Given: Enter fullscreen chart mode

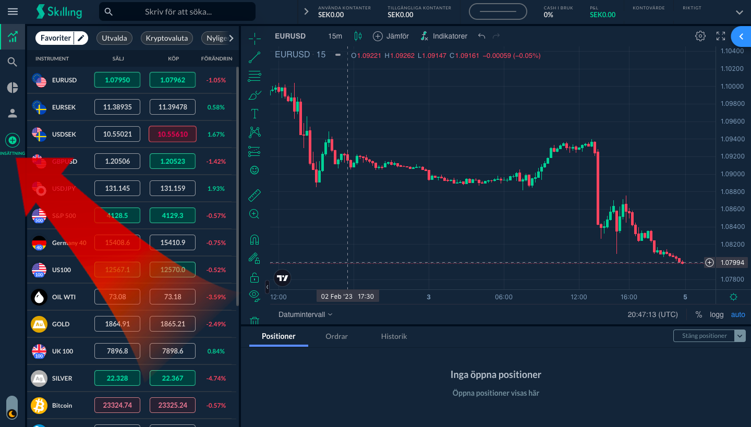Looking at the screenshot, I should (721, 36).
